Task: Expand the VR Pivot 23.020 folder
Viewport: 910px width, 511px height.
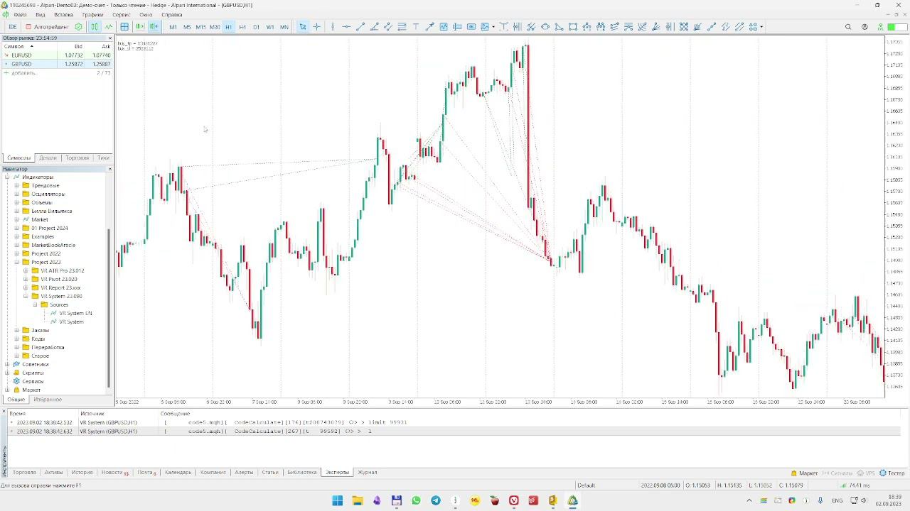Action: [x=26, y=279]
